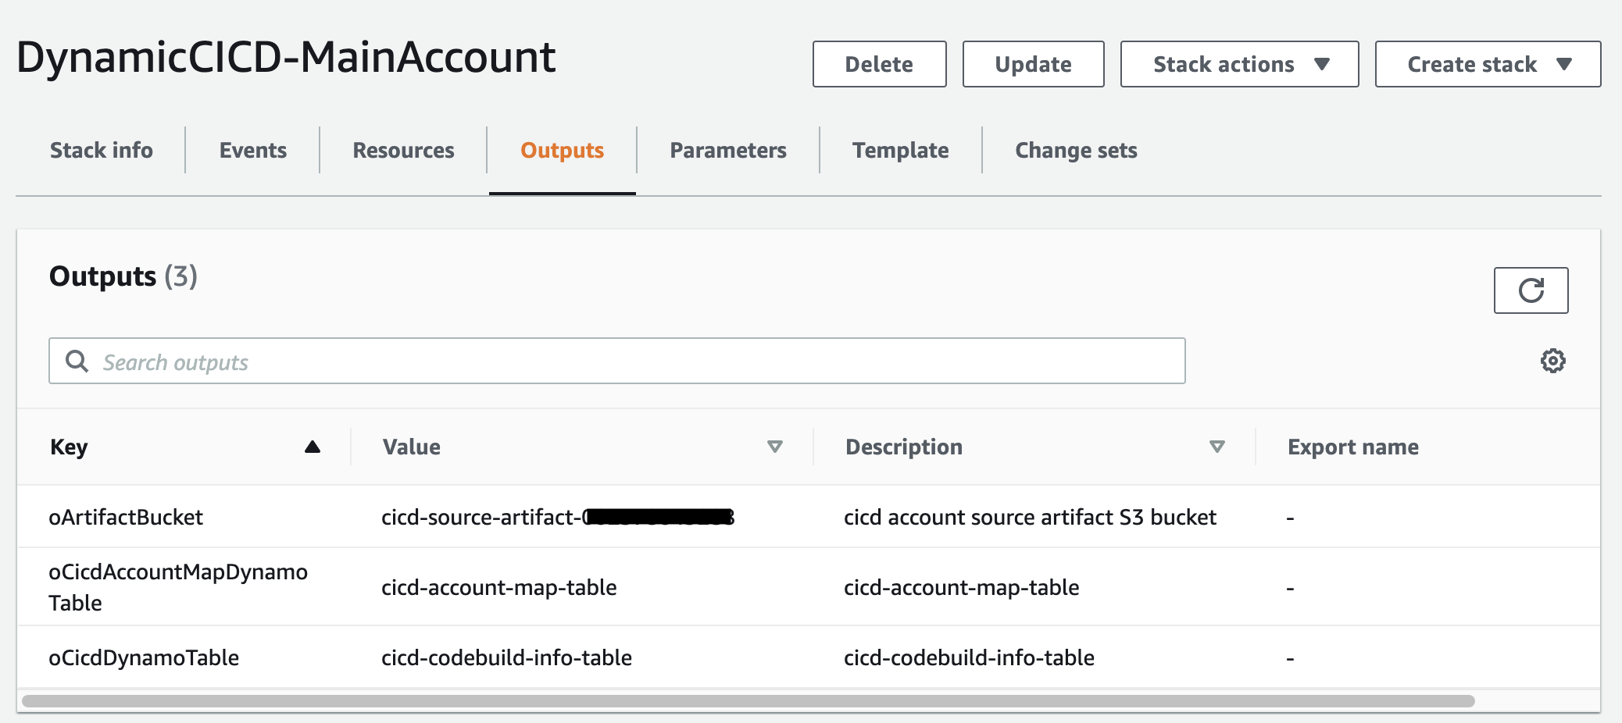Switch to the Resources tab
This screenshot has height=723, width=1622.
402,150
